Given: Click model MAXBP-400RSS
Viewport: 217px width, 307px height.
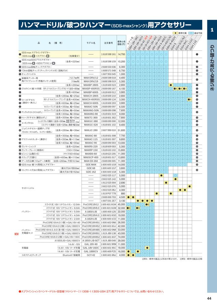Looking at the screenshot, I should (91, 89).
